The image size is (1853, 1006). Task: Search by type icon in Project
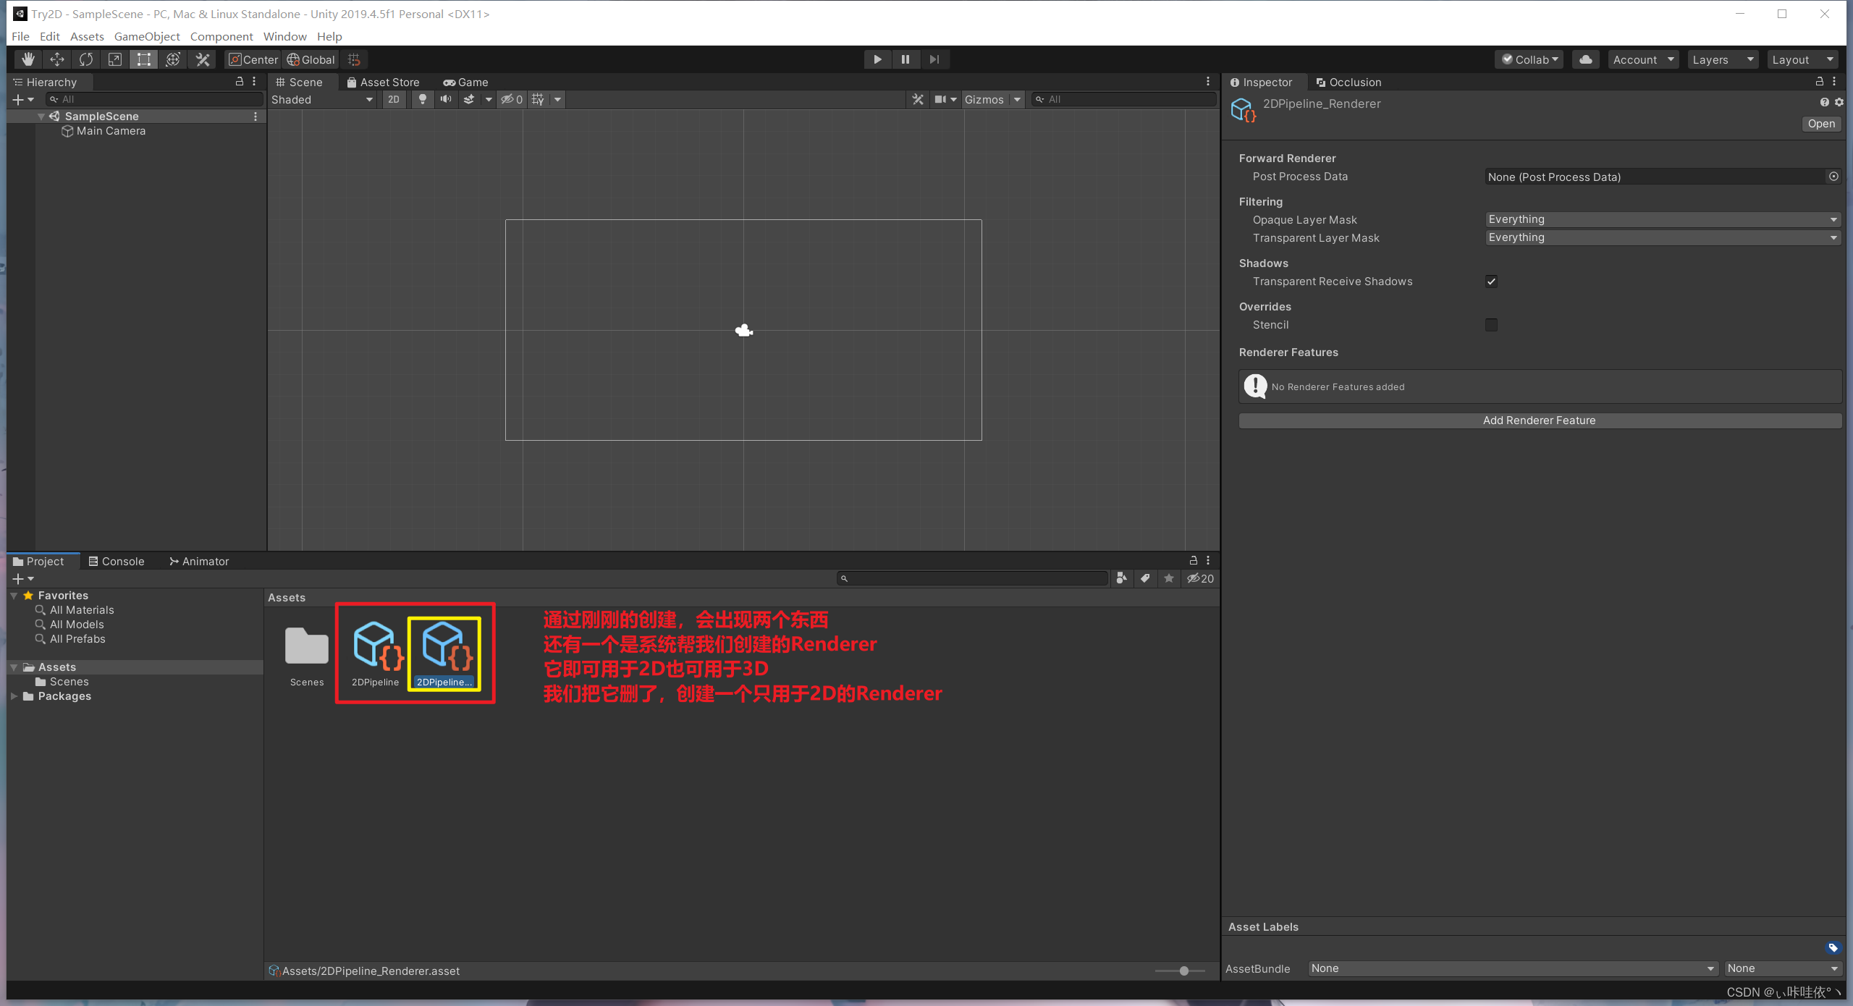tap(1121, 578)
